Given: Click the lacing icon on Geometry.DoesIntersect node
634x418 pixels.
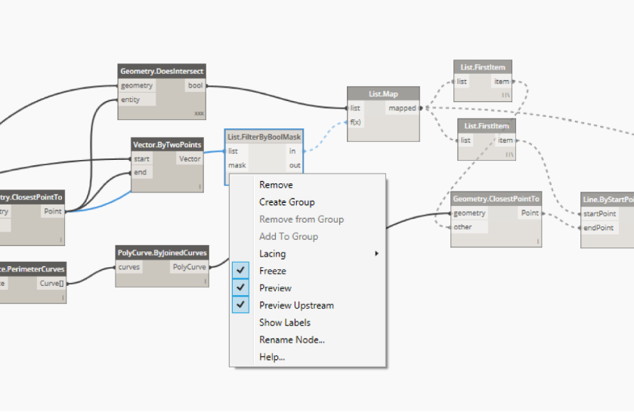Looking at the screenshot, I should point(199,114).
